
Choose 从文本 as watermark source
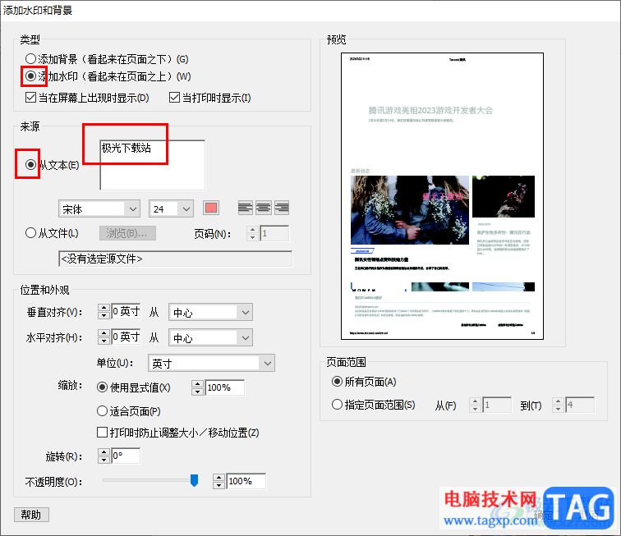(30, 164)
